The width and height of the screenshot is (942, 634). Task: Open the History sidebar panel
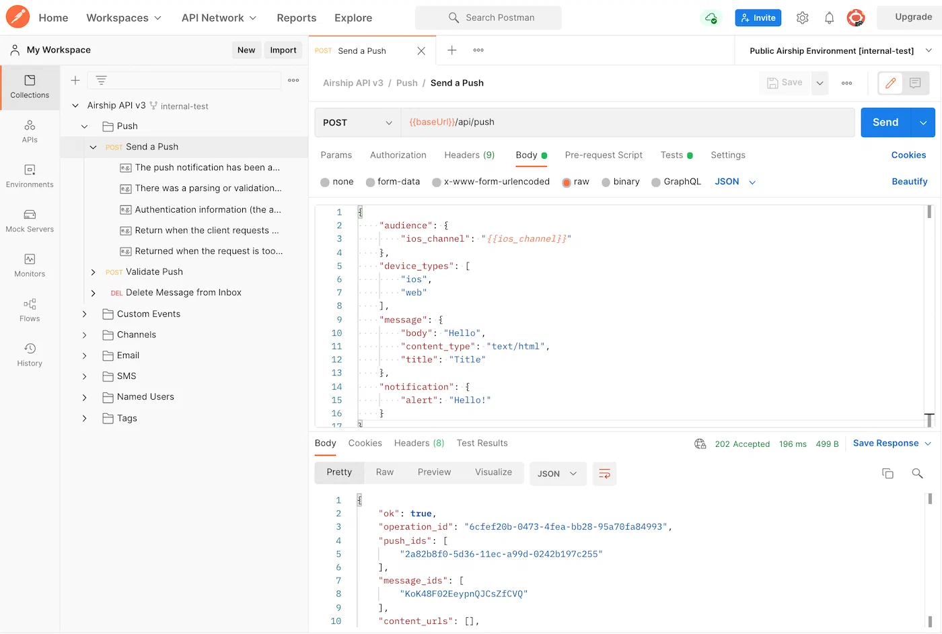[30, 355]
